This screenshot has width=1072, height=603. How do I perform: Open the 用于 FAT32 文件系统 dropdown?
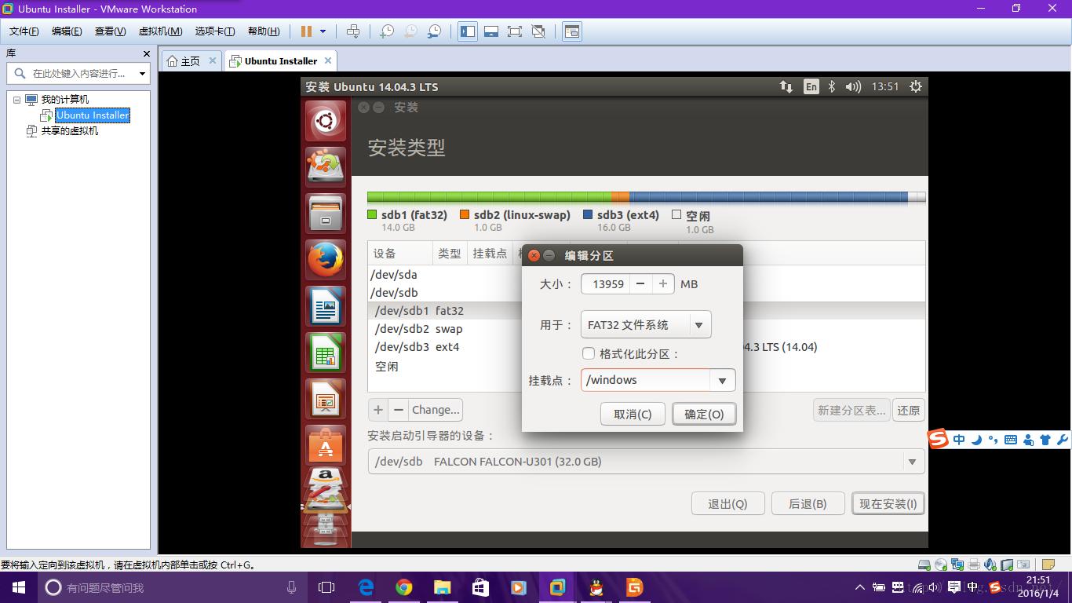[646, 324]
